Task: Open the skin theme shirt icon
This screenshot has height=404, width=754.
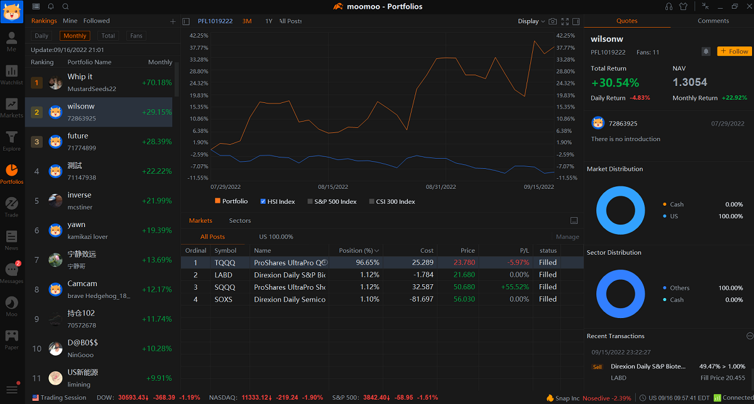Action: tap(684, 6)
